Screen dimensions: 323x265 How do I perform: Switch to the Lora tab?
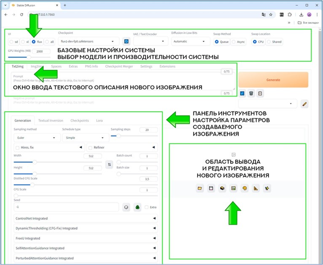pos(99,120)
